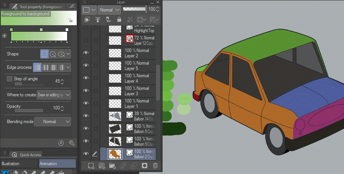This screenshot has height=174, width=344.
Task: Enable Clip to Layer Below icon
Action: pos(87,20)
